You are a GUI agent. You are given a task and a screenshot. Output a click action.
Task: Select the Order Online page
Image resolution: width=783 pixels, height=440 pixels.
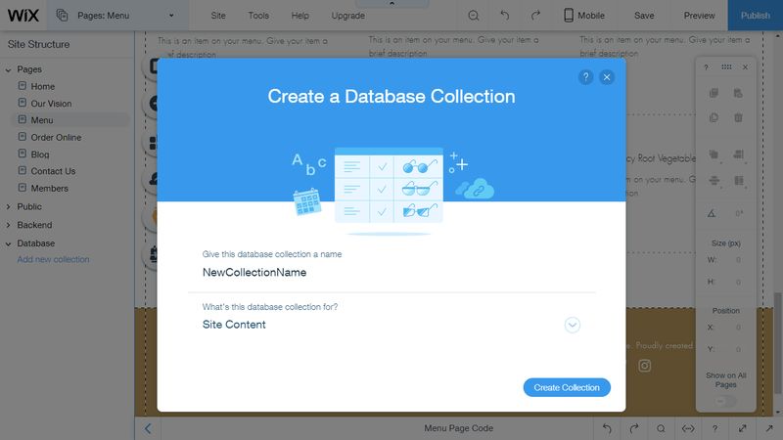56,137
